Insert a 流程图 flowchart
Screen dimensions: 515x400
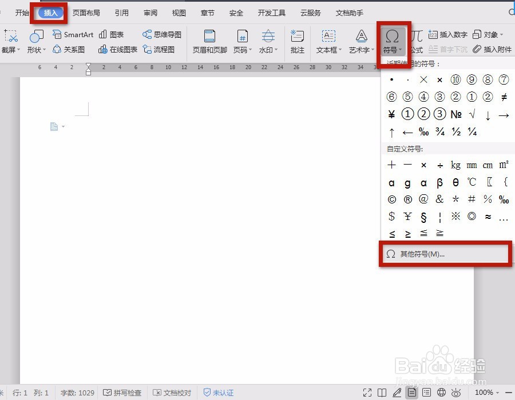[x=159, y=50]
